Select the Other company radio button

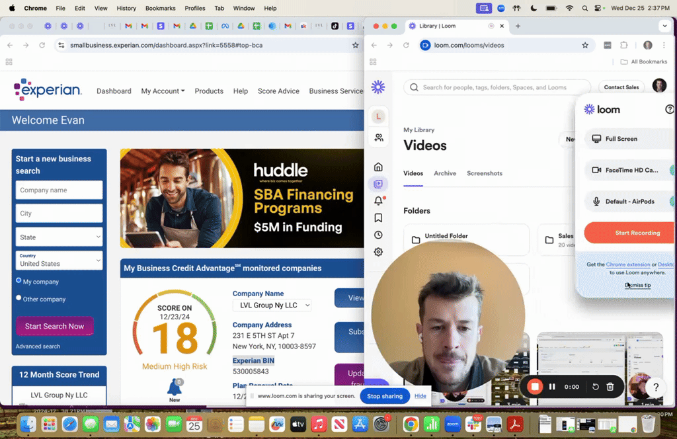click(x=19, y=298)
